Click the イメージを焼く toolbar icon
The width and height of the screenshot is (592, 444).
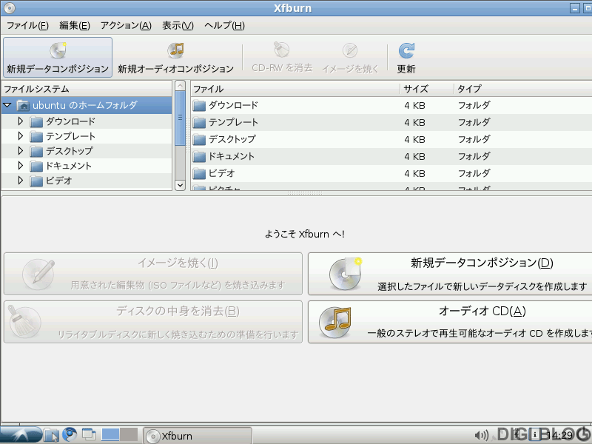(x=350, y=50)
